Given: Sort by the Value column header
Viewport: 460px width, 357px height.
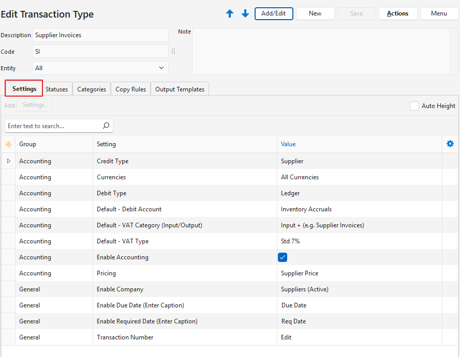Looking at the screenshot, I should (x=288, y=144).
